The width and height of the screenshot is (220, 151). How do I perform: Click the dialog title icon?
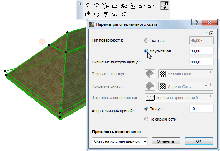coord(91,24)
